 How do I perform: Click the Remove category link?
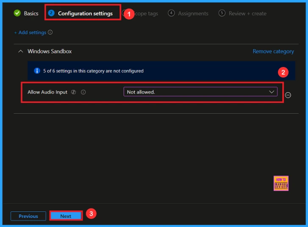[x=273, y=51]
